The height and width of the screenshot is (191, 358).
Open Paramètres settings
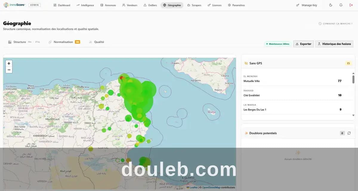point(236,5)
